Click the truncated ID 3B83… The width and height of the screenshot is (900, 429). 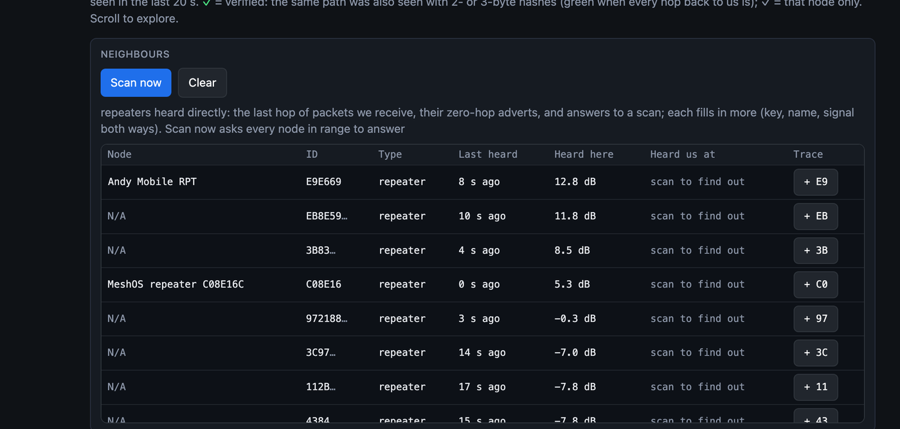coord(321,250)
